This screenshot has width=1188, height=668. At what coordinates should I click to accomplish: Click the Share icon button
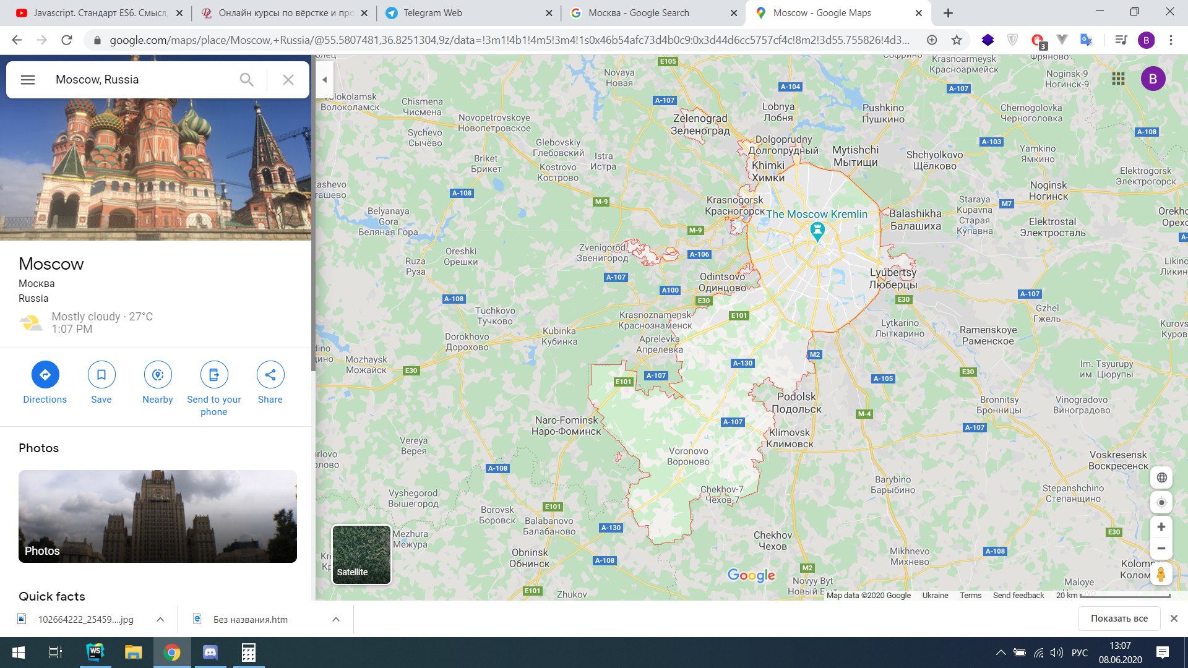(270, 374)
